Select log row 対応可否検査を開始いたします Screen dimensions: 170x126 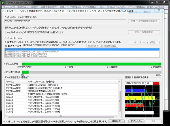coord(61,91)
